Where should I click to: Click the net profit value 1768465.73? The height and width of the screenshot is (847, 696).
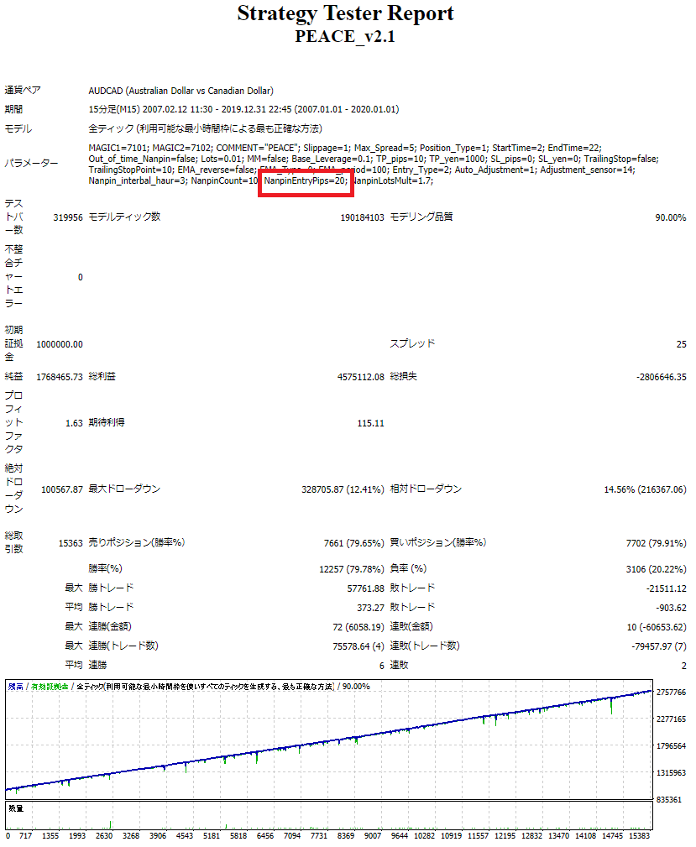click(60, 377)
